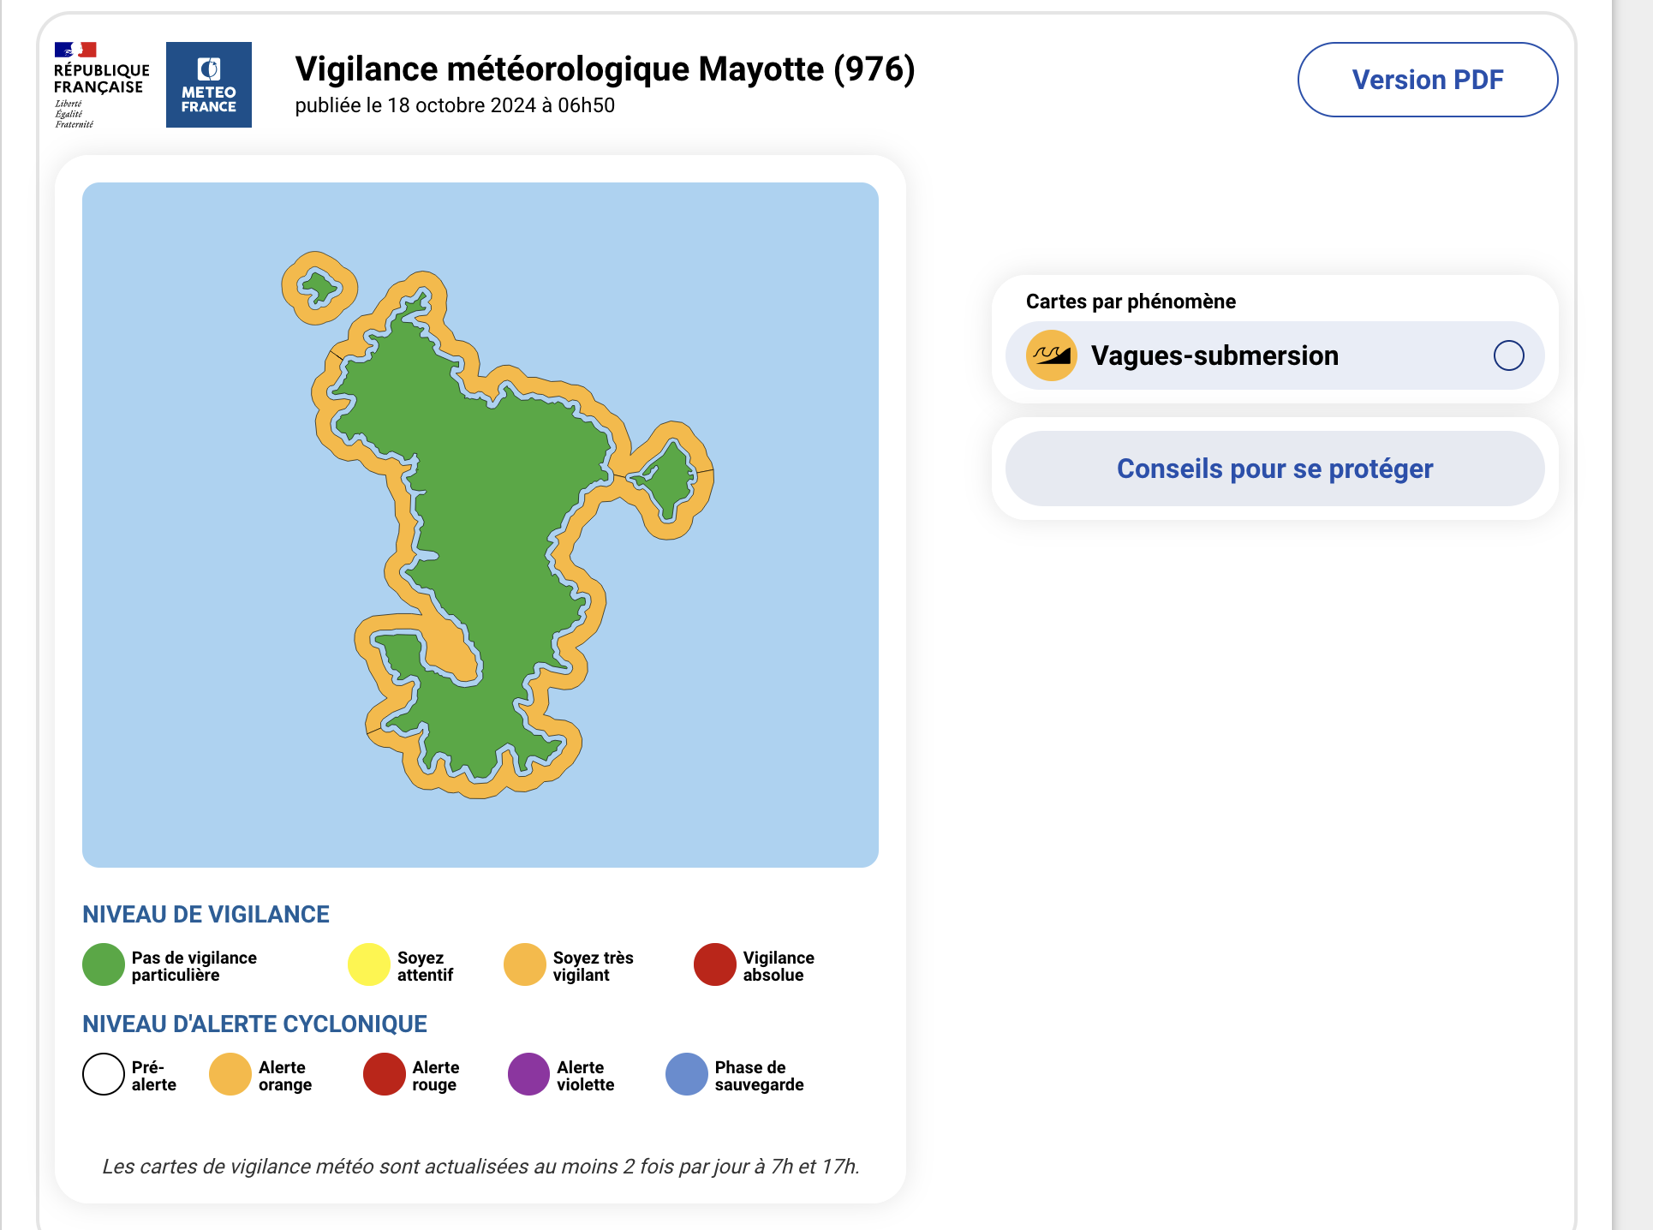Open the 'Cartes par phénomène' section

pyautogui.click(x=1131, y=301)
